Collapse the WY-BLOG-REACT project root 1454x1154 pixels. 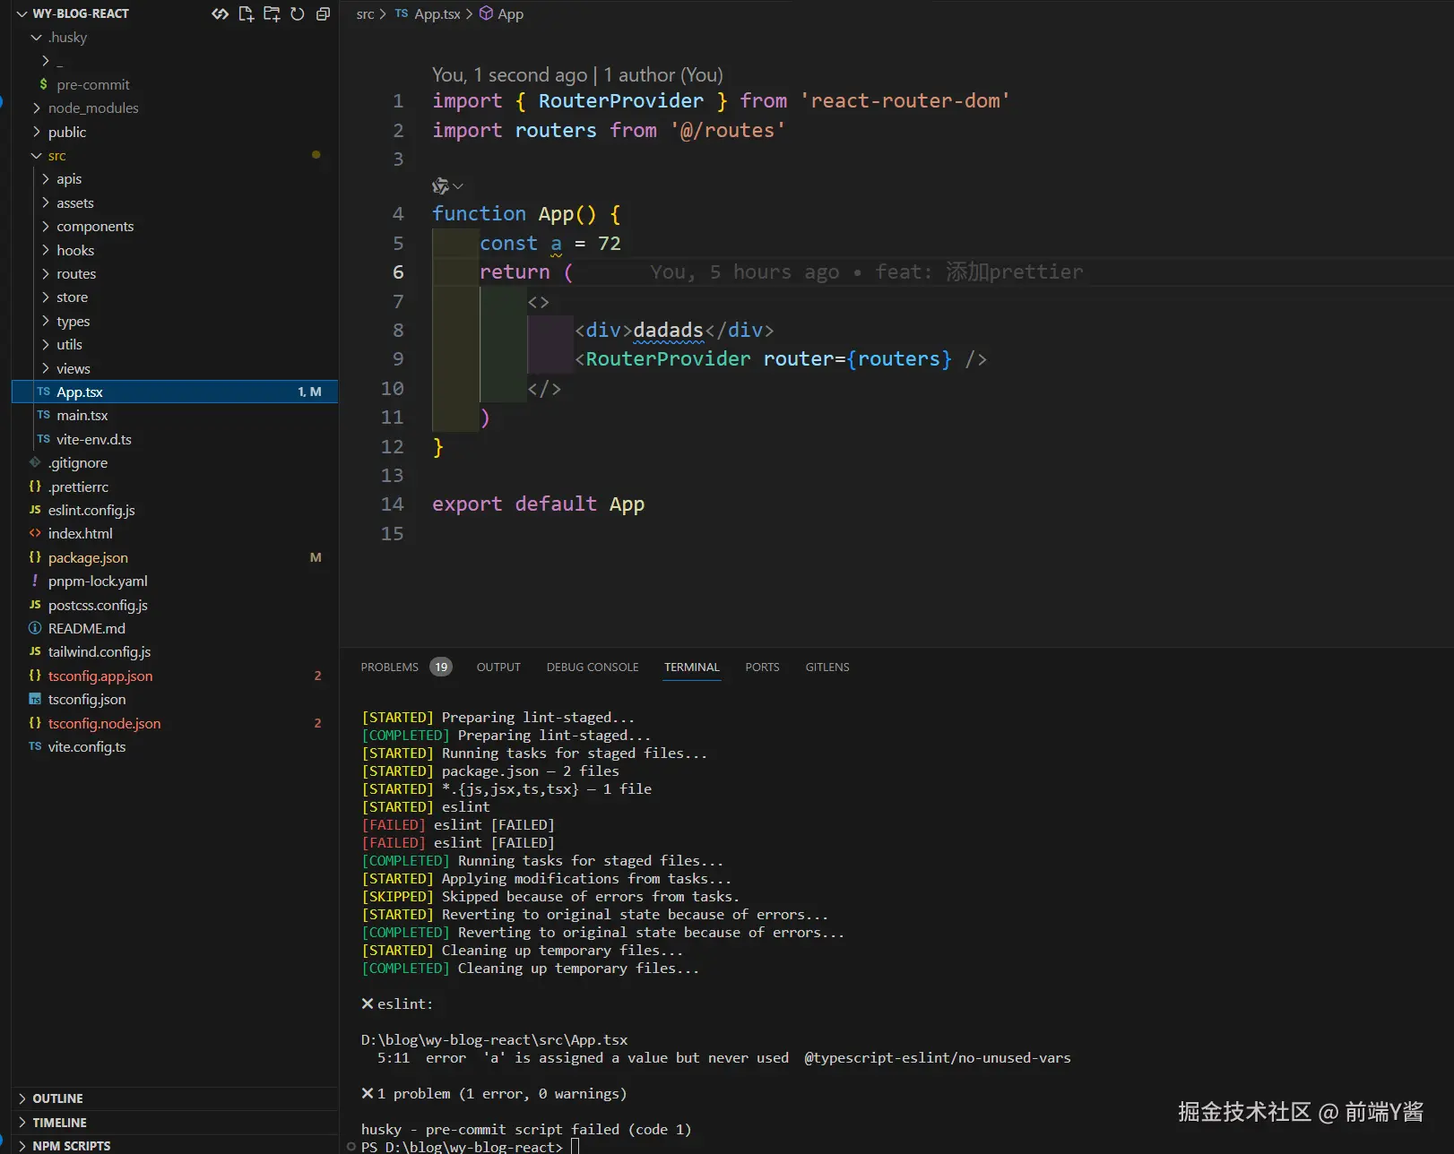22,13
